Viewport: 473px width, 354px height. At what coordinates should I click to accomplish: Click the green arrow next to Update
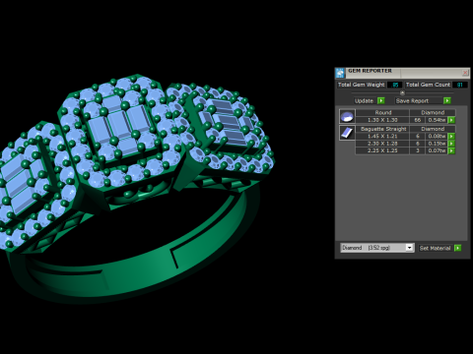(381, 100)
